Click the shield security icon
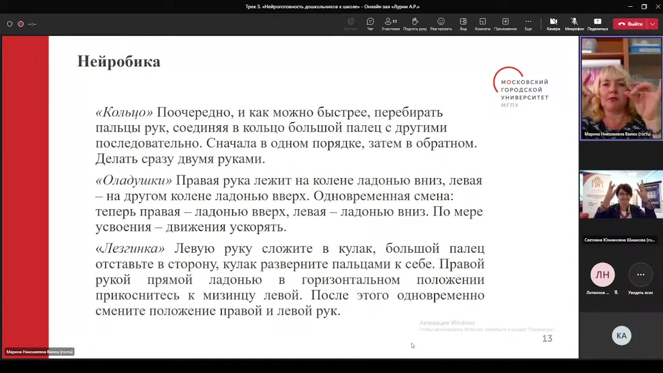The image size is (663, 373). point(9,24)
